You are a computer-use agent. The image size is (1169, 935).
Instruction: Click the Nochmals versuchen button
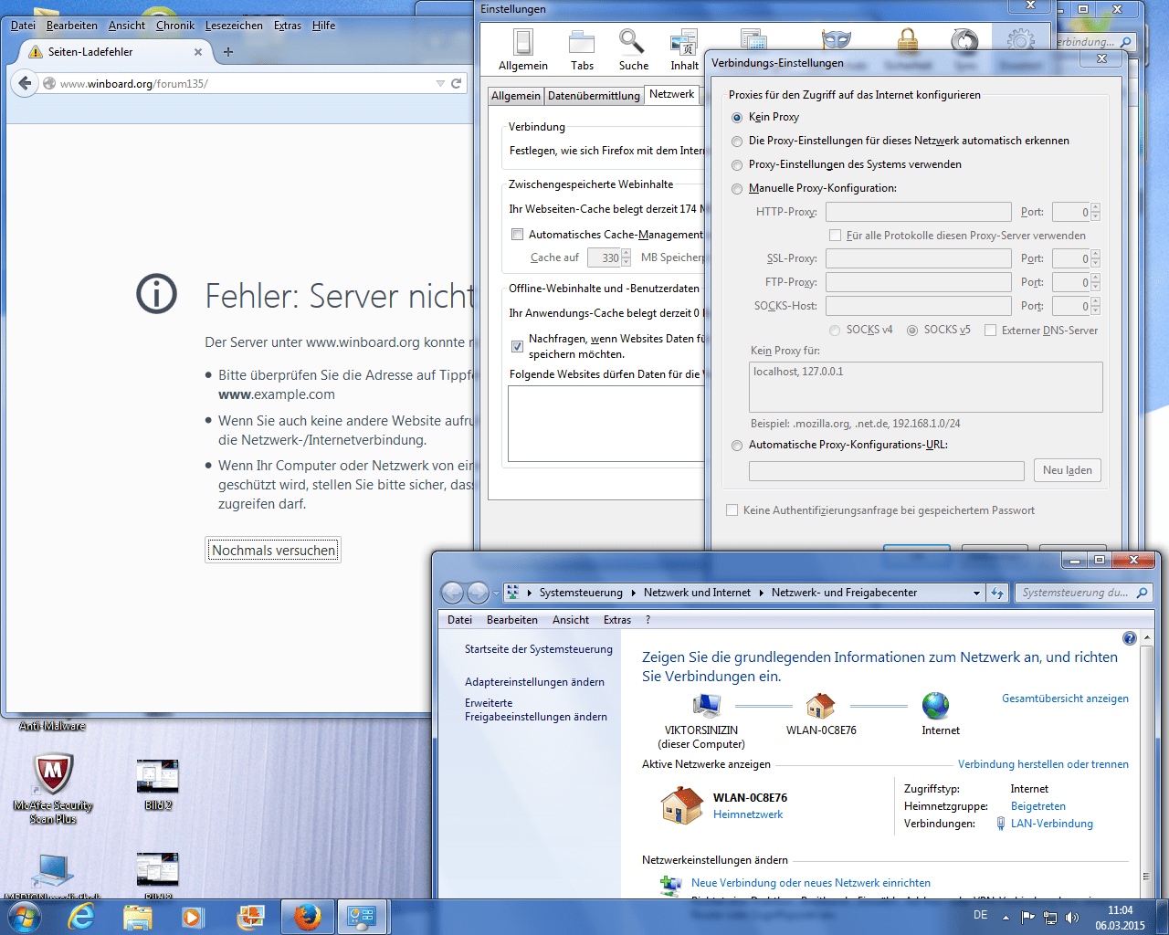point(273,550)
